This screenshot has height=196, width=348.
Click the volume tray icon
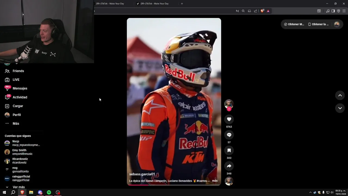click(x=332, y=192)
